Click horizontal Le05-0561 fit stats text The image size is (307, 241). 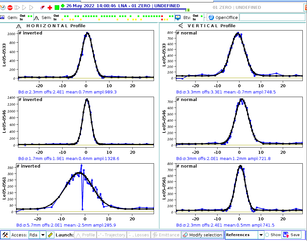(67, 225)
